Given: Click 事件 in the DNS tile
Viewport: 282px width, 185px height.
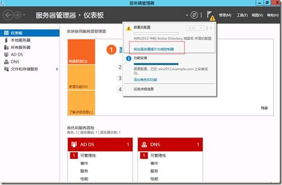Looking at the screenshot, I should coord(154,163).
